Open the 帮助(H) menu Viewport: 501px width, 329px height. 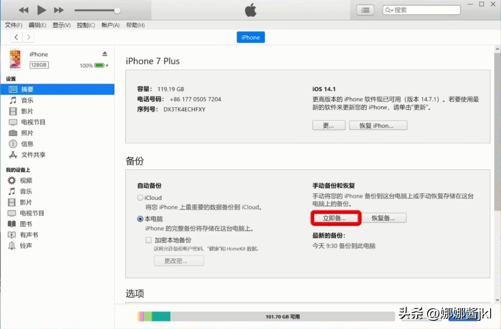pyautogui.click(x=135, y=25)
